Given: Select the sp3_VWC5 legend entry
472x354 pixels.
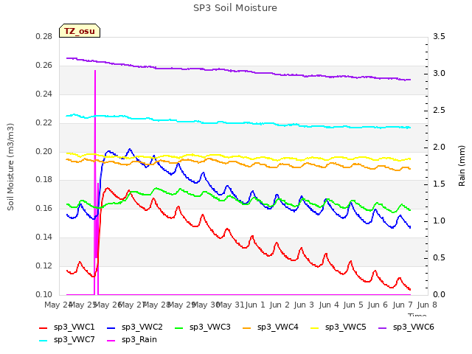Looking at the screenshot, I should tap(339, 327).
